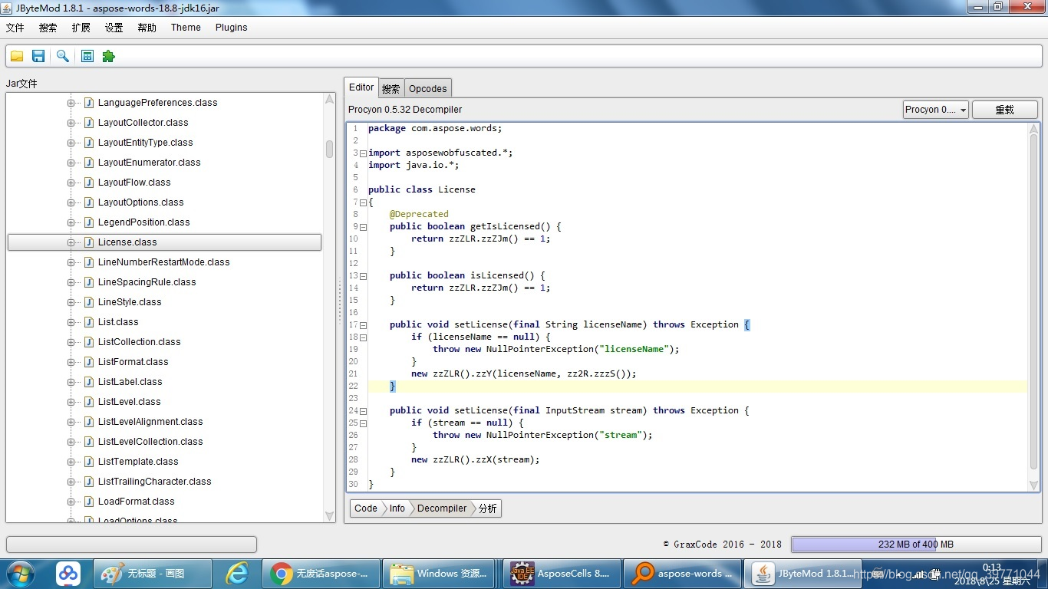Open the 扩展 menu

click(81, 28)
